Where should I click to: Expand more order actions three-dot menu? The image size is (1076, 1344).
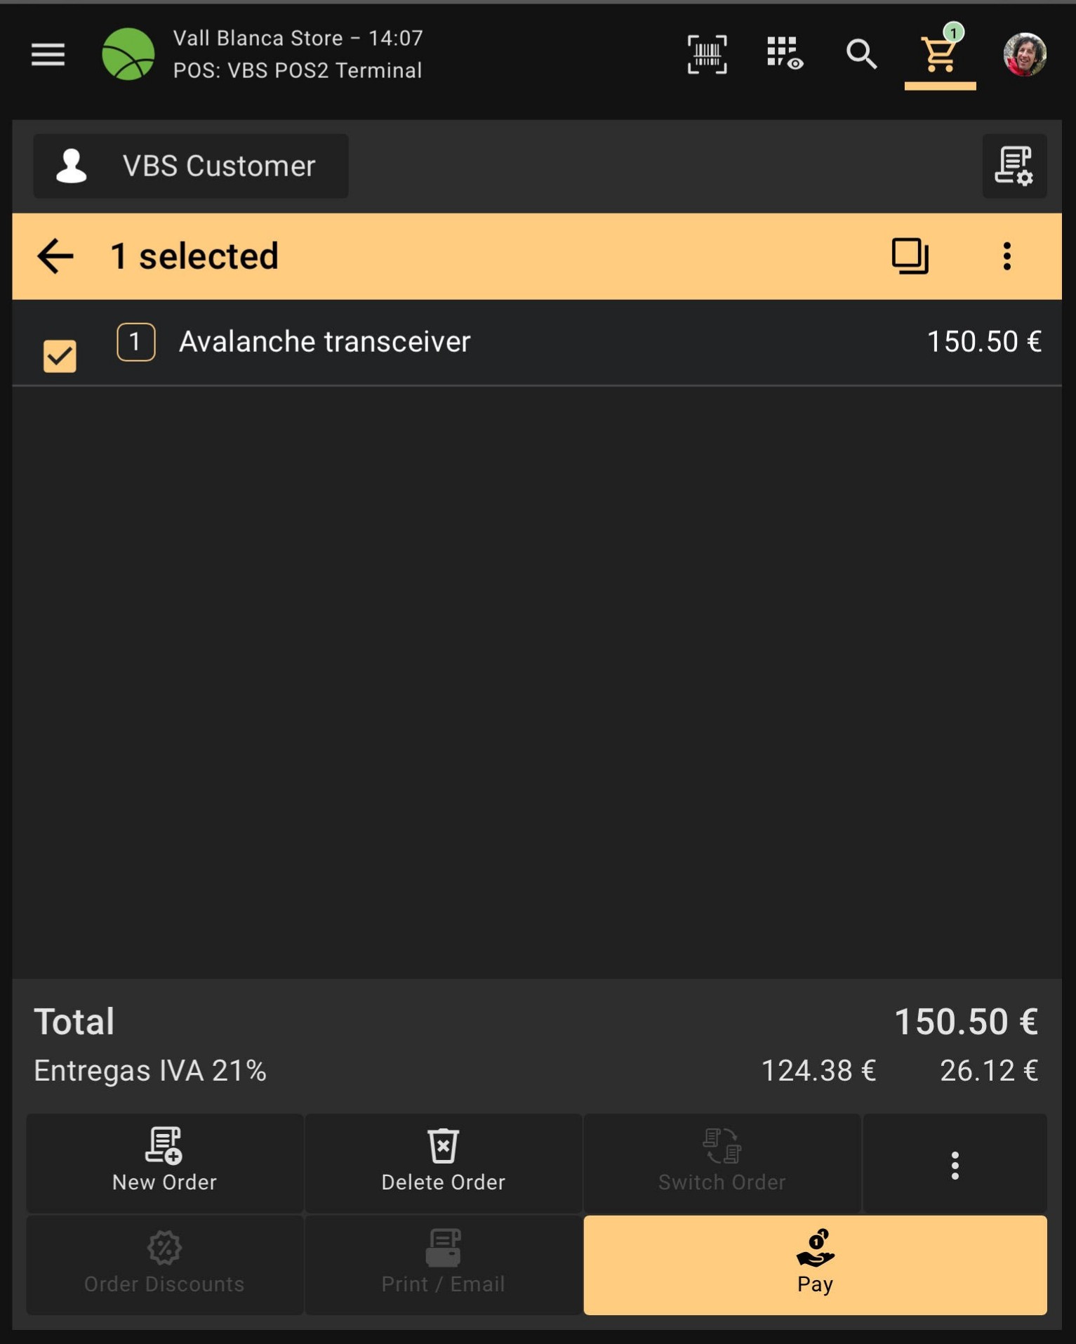click(955, 1164)
